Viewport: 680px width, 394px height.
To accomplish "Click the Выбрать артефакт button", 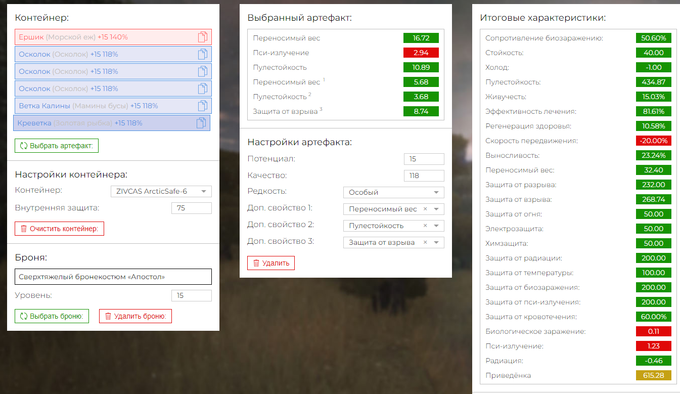I will (57, 146).
